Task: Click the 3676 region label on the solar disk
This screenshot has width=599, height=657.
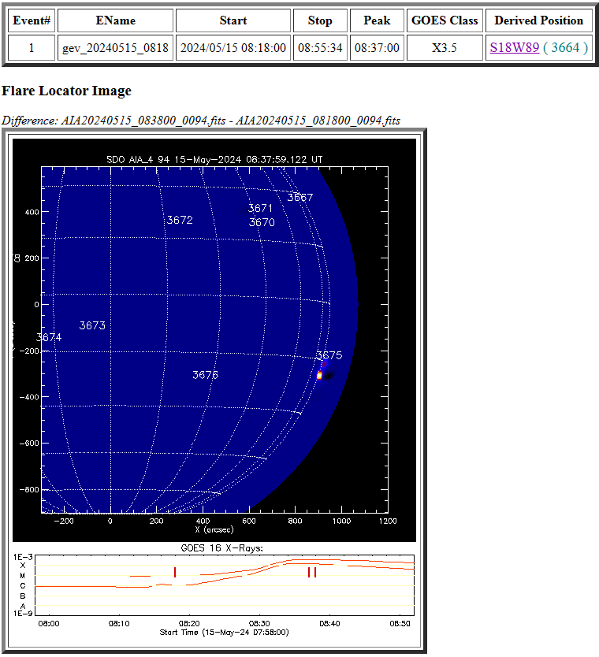Action: click(x=205, y=375)
